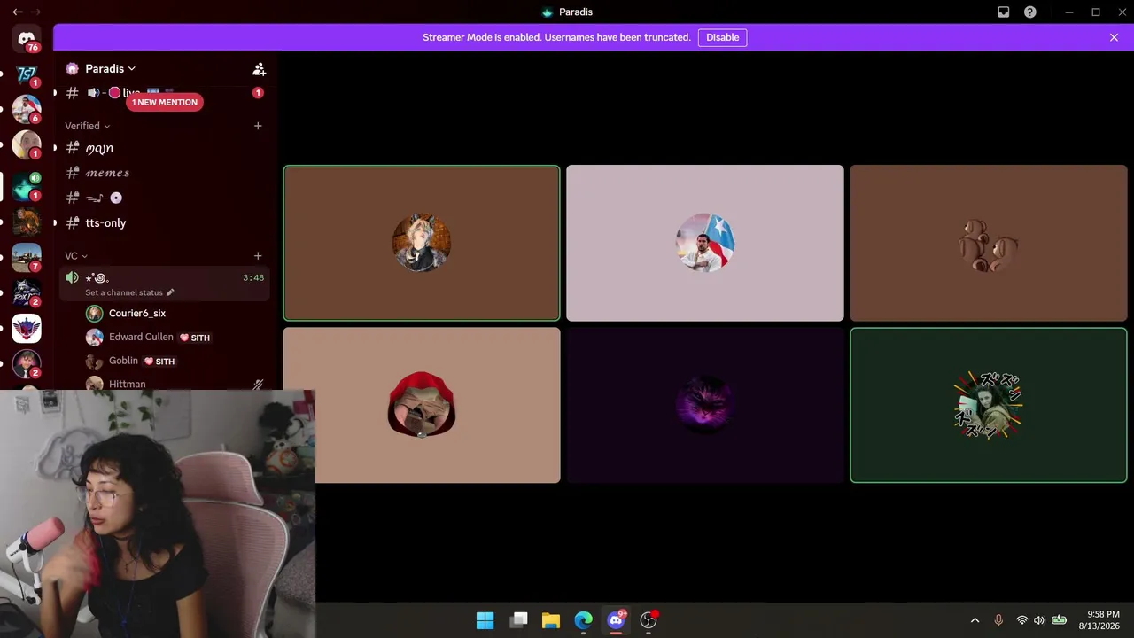
Task: Add a channel to the Verified category
Action: [x=258, y=126]
